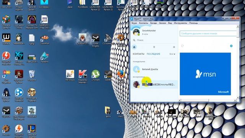Click the plus icon to add contact

point(174,47)
